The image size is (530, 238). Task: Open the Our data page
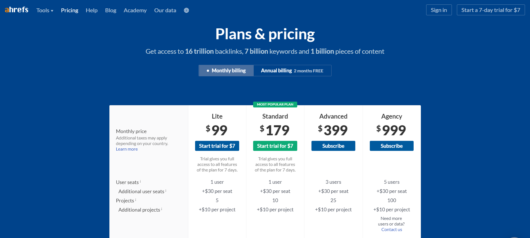[x=165, y=10]
